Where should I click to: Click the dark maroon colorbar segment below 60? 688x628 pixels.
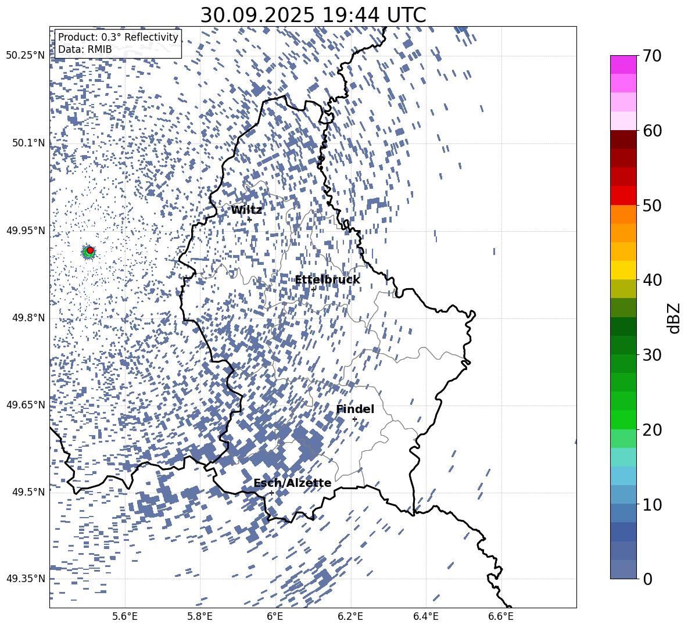point(623,139)
